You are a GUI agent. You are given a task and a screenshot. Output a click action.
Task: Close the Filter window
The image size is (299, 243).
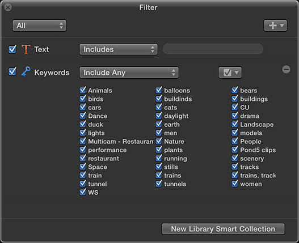pyautogui.click(x=8, y=7)
